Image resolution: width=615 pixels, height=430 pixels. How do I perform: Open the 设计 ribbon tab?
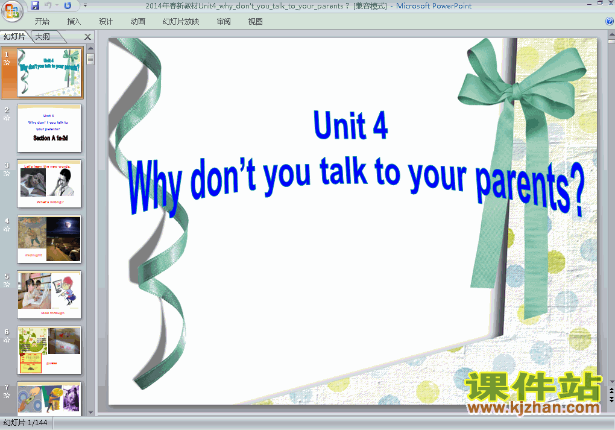pos(106,22)
